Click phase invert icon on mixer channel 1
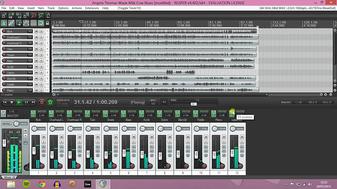The width and height of the screenshot is (337, 189). [44, 155]
